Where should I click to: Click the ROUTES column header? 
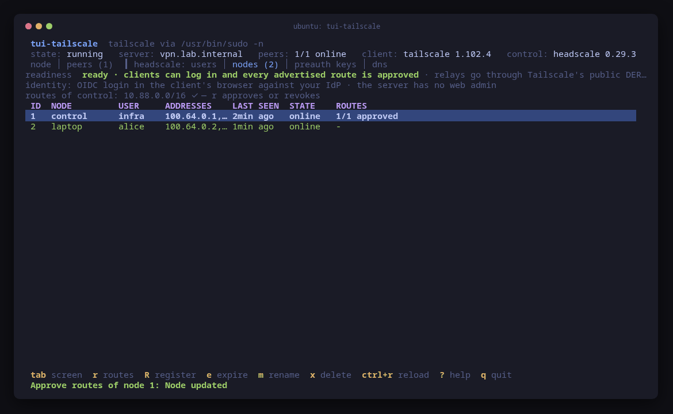click(x=351, y=106)
